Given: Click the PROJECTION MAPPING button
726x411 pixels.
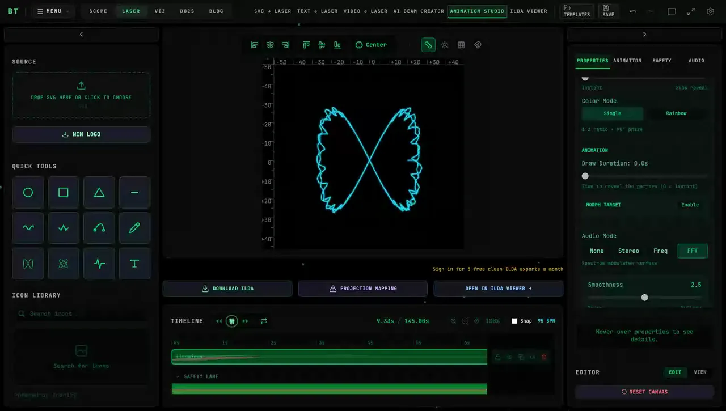Looking at the screenshot, I should [363, 289].
